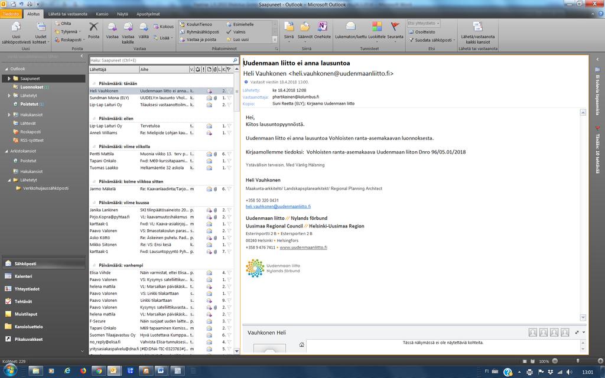
Task: Click the home icon in people pane
Action: [302, 344]
